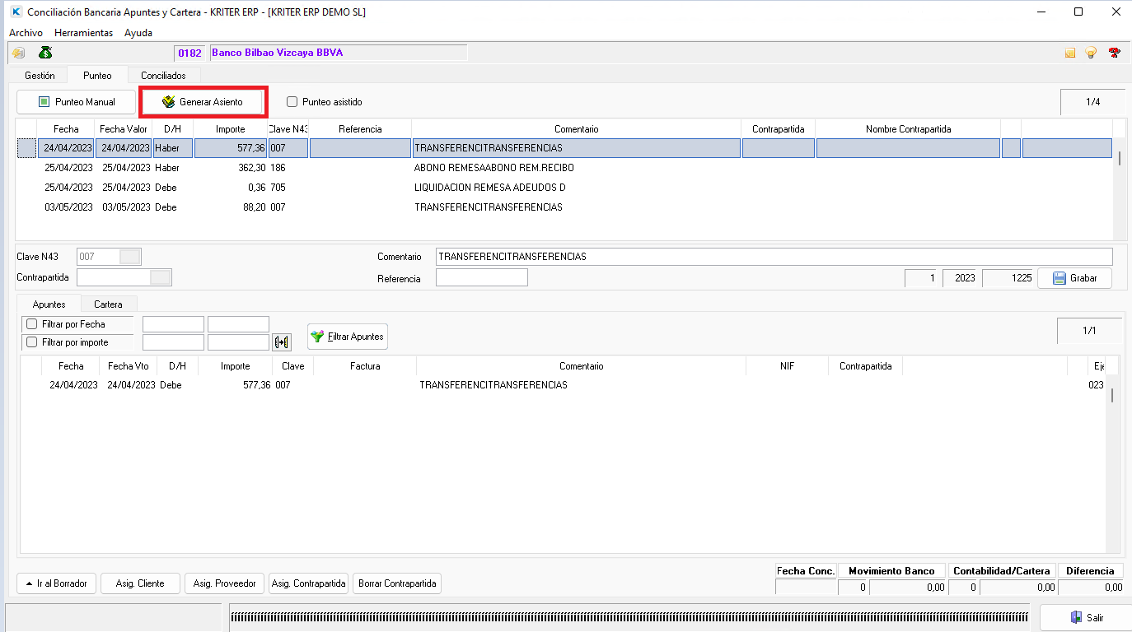Click the 88,20 amount cell
The height and width of the screenshot is (632, 1132).
pyautogui.click(x=230, y=207)
